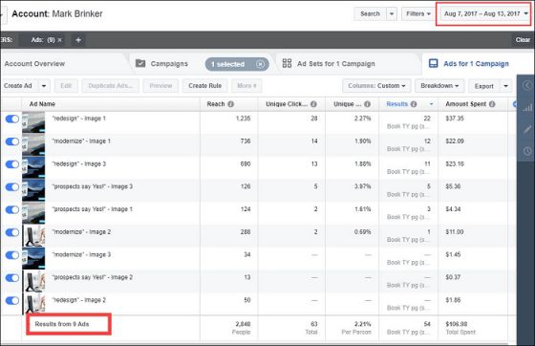535x346 pixels.
Task: Remove the Ads (9) filter chip
Action: (x=59, y=40)
